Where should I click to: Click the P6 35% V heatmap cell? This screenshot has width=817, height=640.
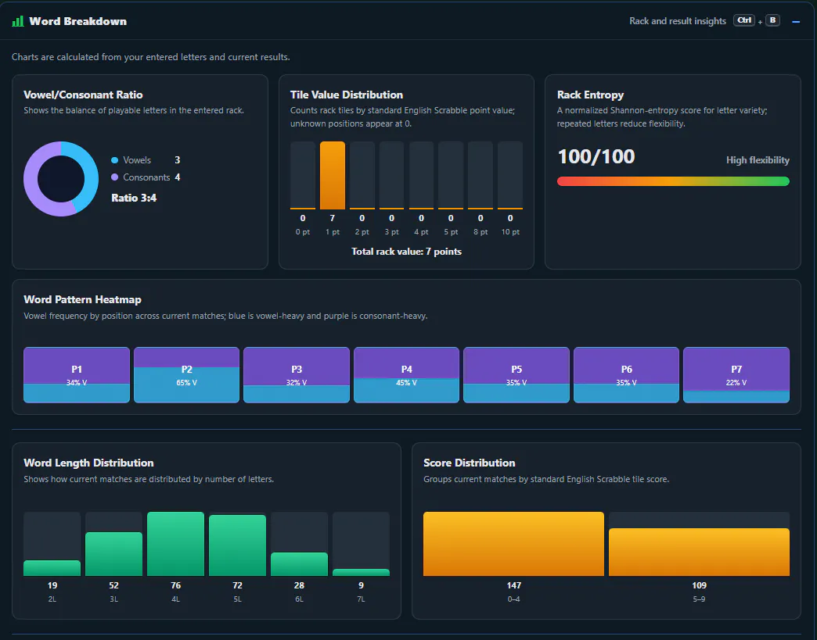626,375
